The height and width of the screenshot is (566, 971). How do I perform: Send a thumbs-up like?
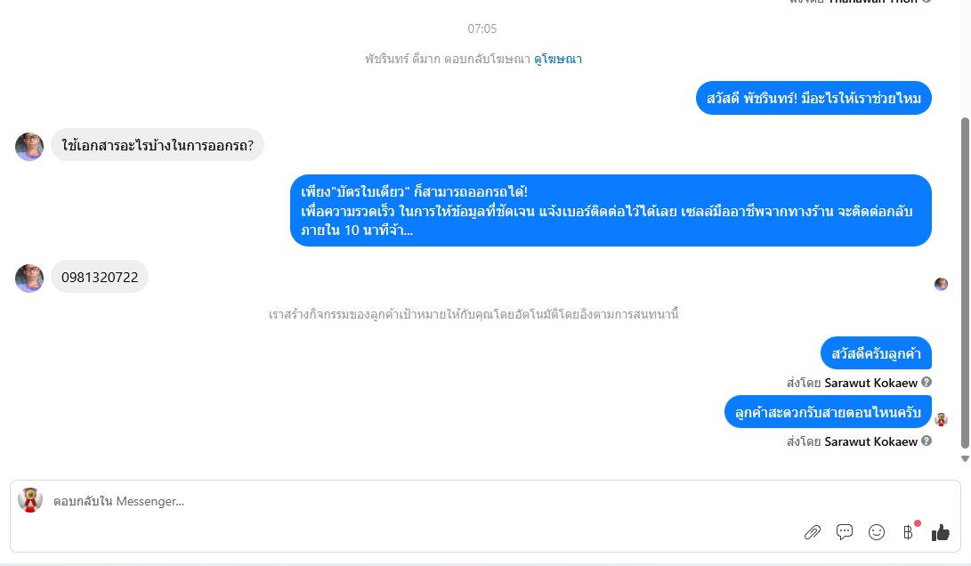[940, 532]
